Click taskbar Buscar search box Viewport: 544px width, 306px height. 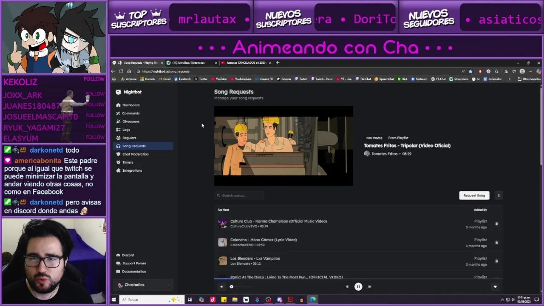coord(151,300)
